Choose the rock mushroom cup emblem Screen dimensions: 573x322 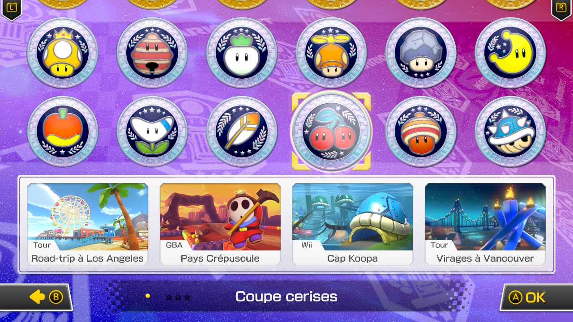pos(421,53)
